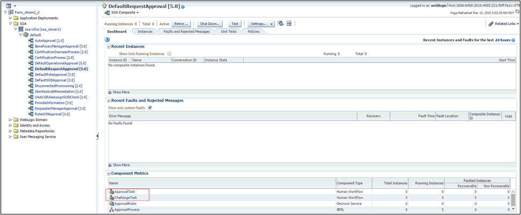The height and width of the screenshot is (215, 521).
Task: Expand the User Messaging Service node
Action: (x=10, y=137)
